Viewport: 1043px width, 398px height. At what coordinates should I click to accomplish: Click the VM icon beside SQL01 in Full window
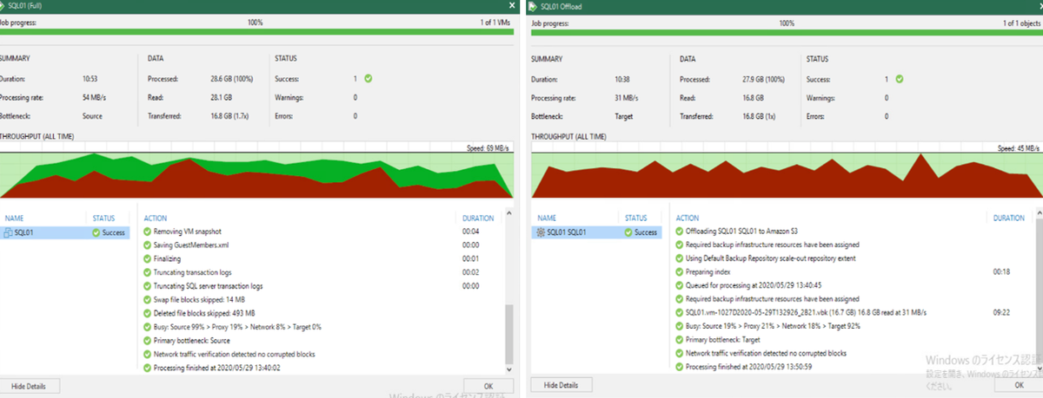[8, 232]
